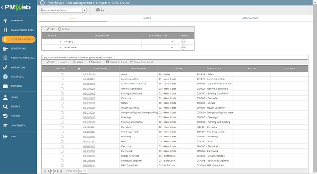The image size is (317, 174).
Task: Go to next page of cost codes
Action: (58, 171)
